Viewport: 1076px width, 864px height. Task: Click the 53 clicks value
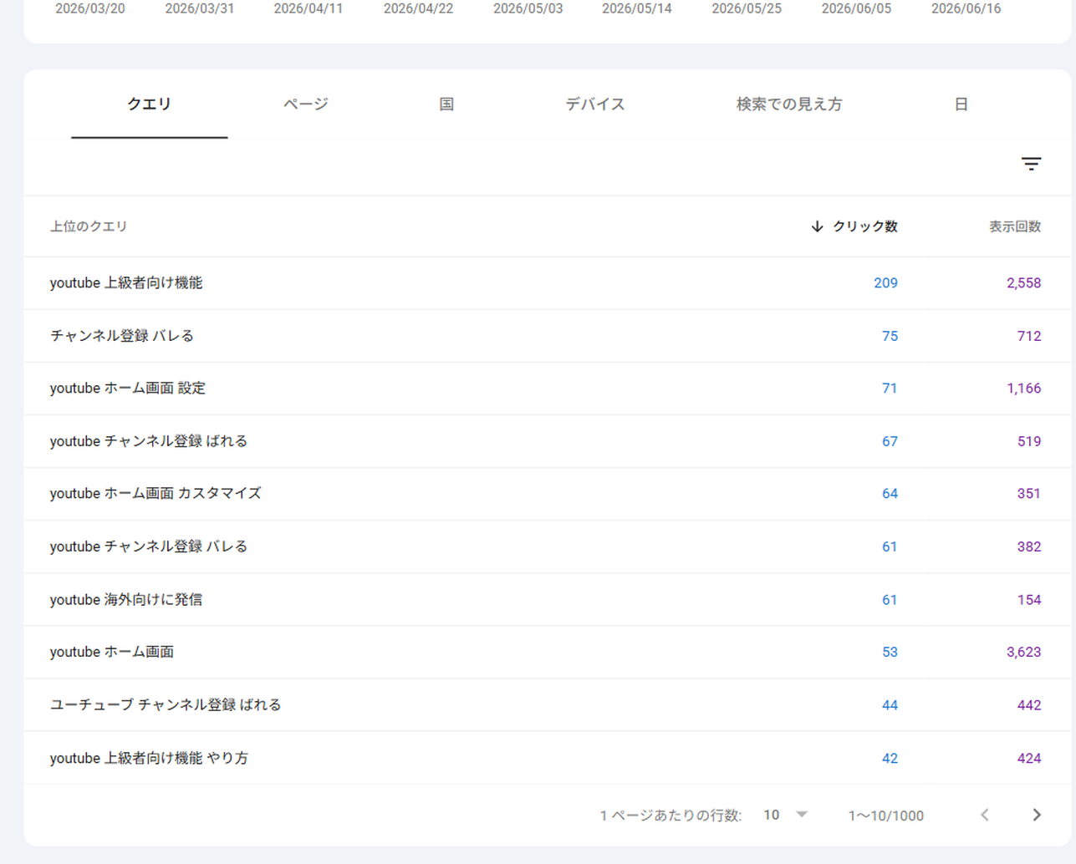tap(890, 652)
